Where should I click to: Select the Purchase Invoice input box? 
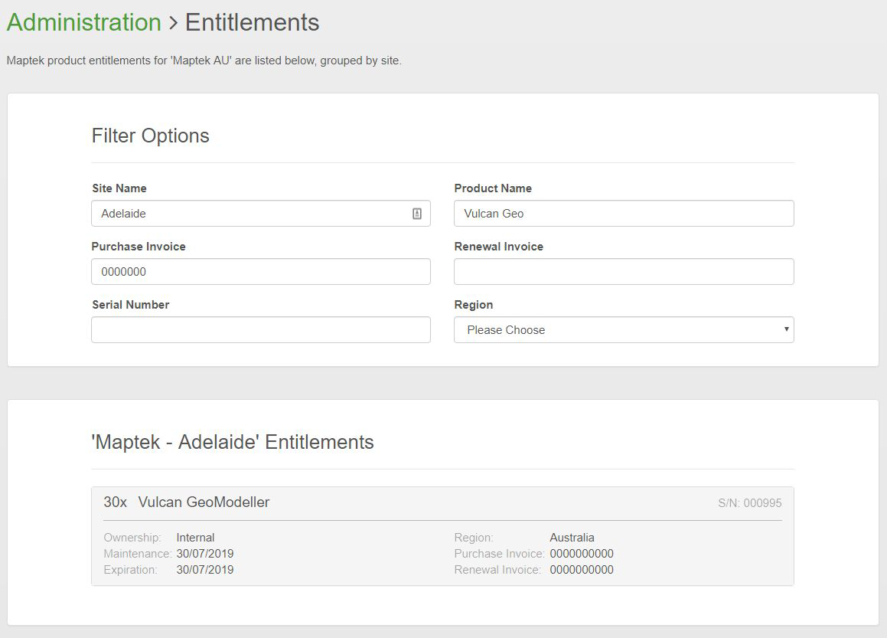pos(260,272)
